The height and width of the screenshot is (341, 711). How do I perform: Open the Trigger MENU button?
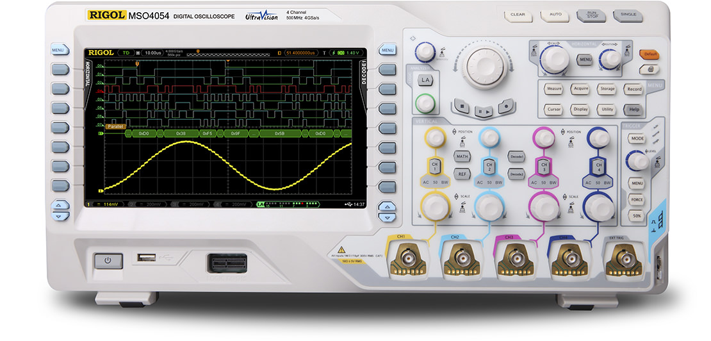point(637,183)
